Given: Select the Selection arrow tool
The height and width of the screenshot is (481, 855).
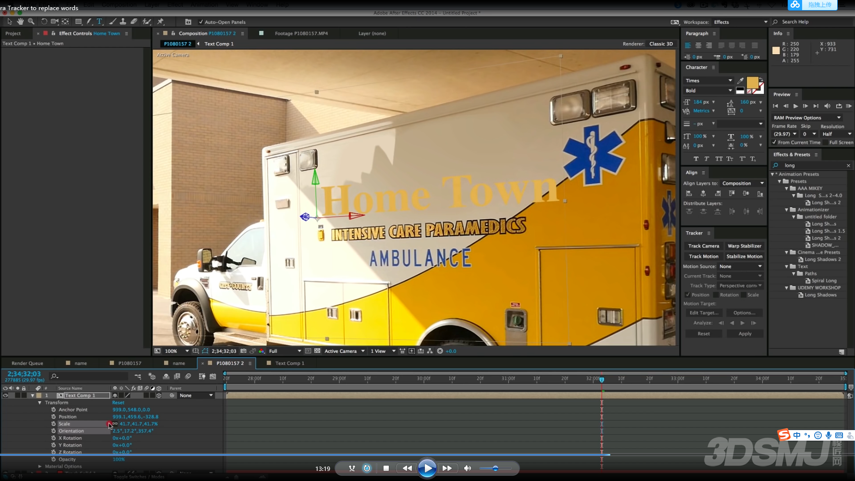Looking at the screenshot, I should (10, 22).
